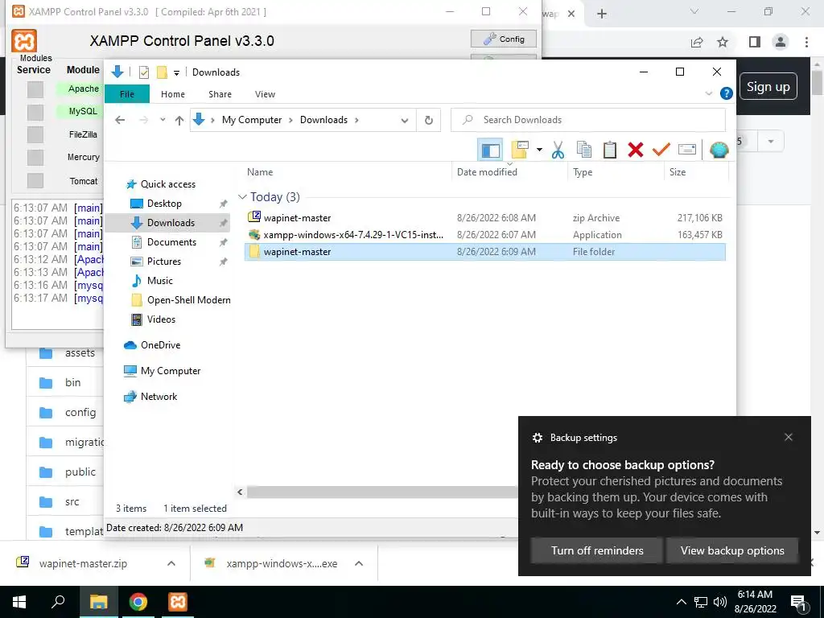
Task: Click the XAMPP icon in the taskbar
Action: click(x=177, y=602)
